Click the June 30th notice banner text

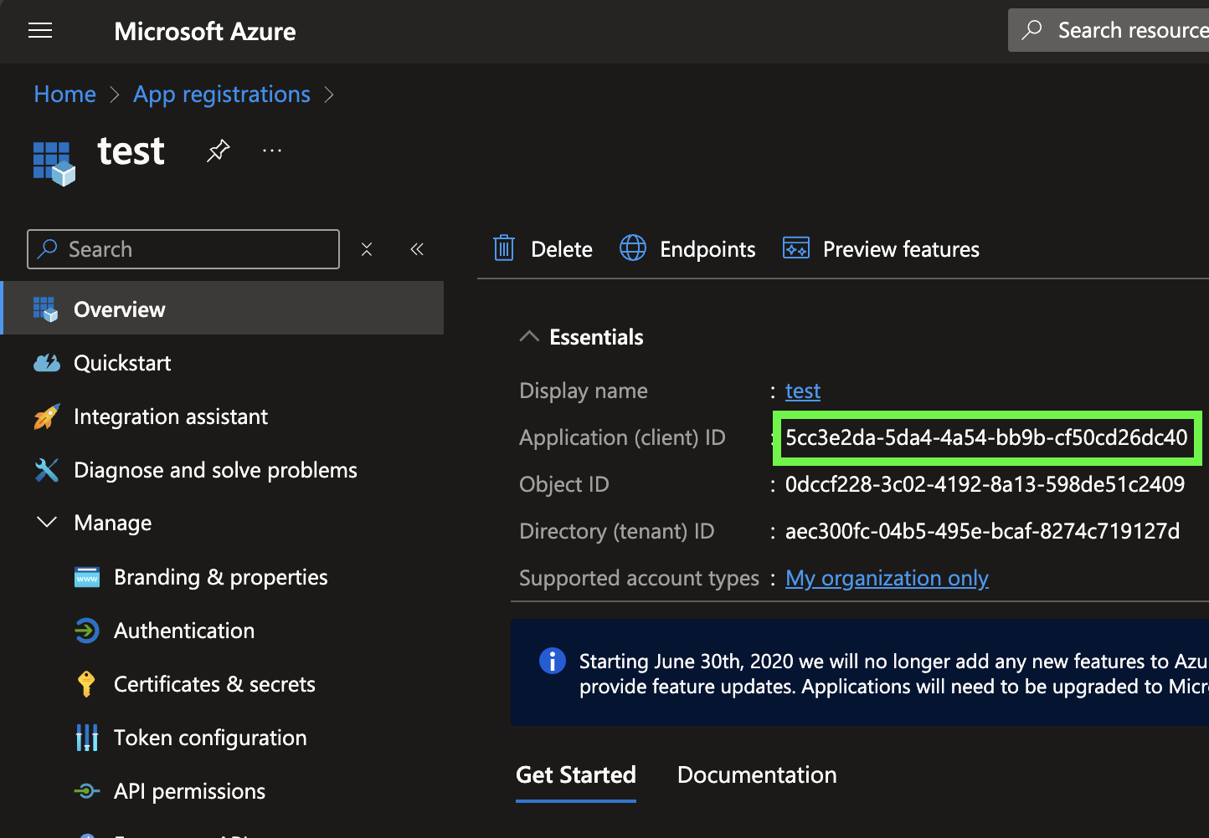[893, 673]
